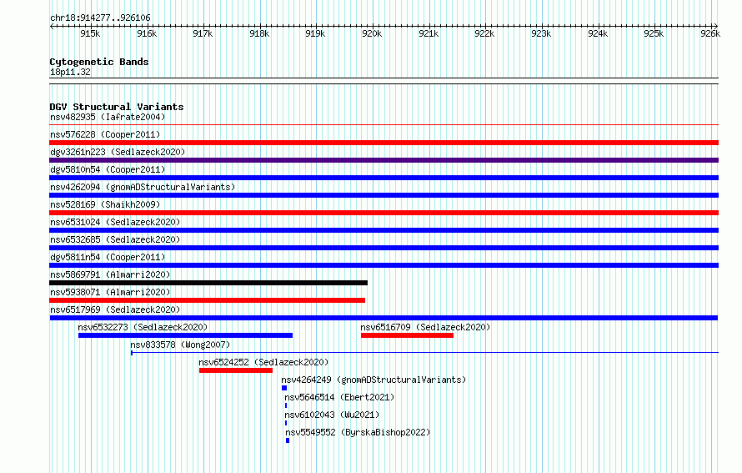Viewport: 742px width, 473px height.
Task: Select the nsv4262094 gnomAD blue bar
Action: pos(384,195)
